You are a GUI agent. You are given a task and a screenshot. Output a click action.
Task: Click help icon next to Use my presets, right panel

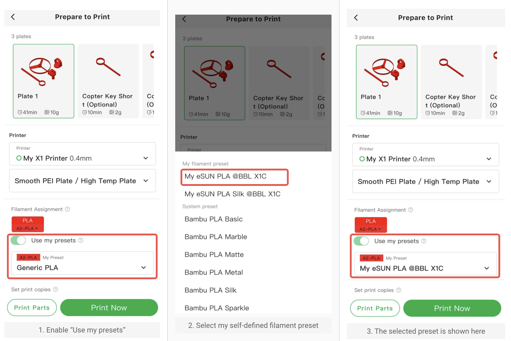(424, 241)
